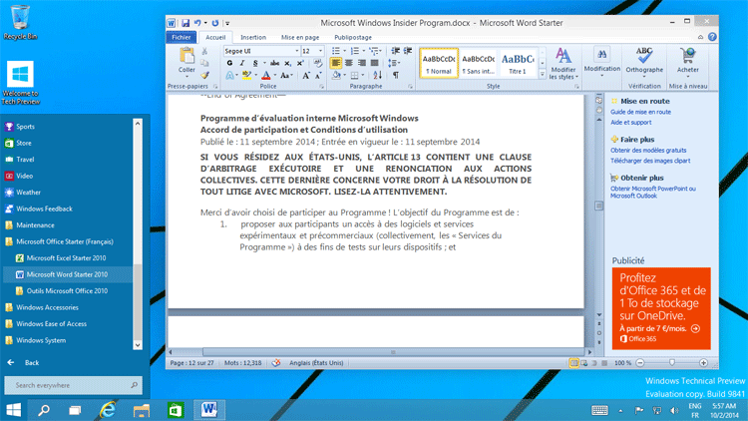Sort text with the A-Z sort icon
This screenshot has height=421, width=748.
[x=377, y=75]
